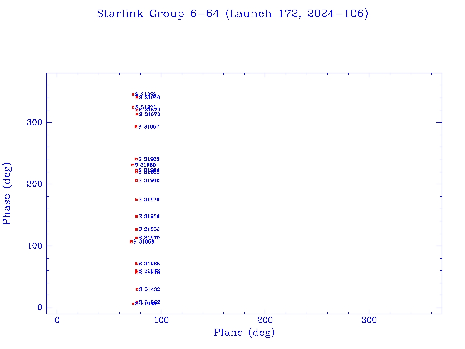This screenshot has width=465, height=349.
Task: Click the 'S 31492' satellite label
Action: click(149, 289)
